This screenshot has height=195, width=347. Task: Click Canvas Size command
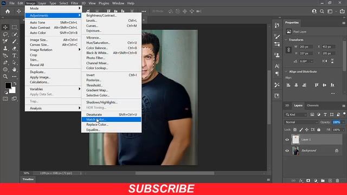click(x=53, y=44)
